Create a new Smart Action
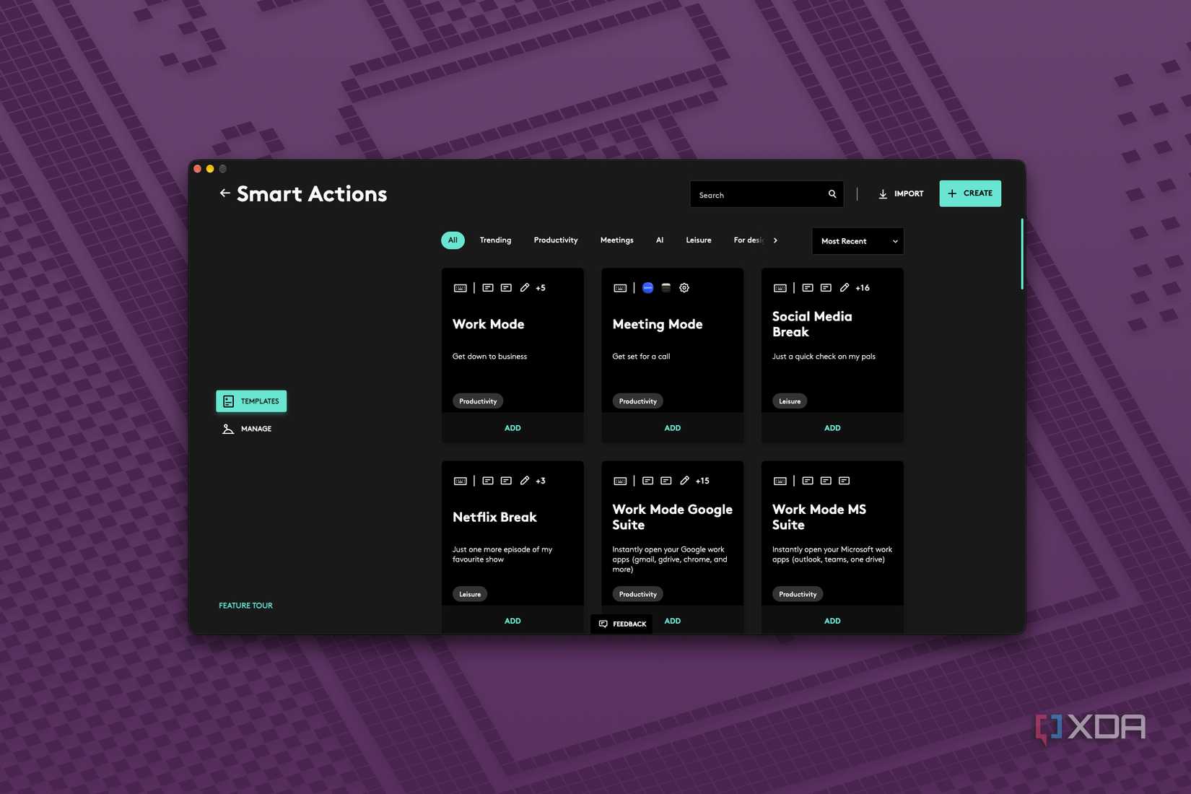The image size is (1191, 794). 970,193
